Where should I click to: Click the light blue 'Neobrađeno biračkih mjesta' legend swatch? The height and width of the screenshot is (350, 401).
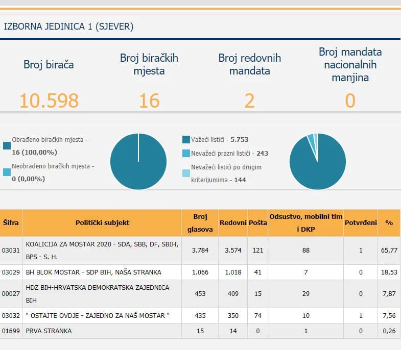point(7,172)
